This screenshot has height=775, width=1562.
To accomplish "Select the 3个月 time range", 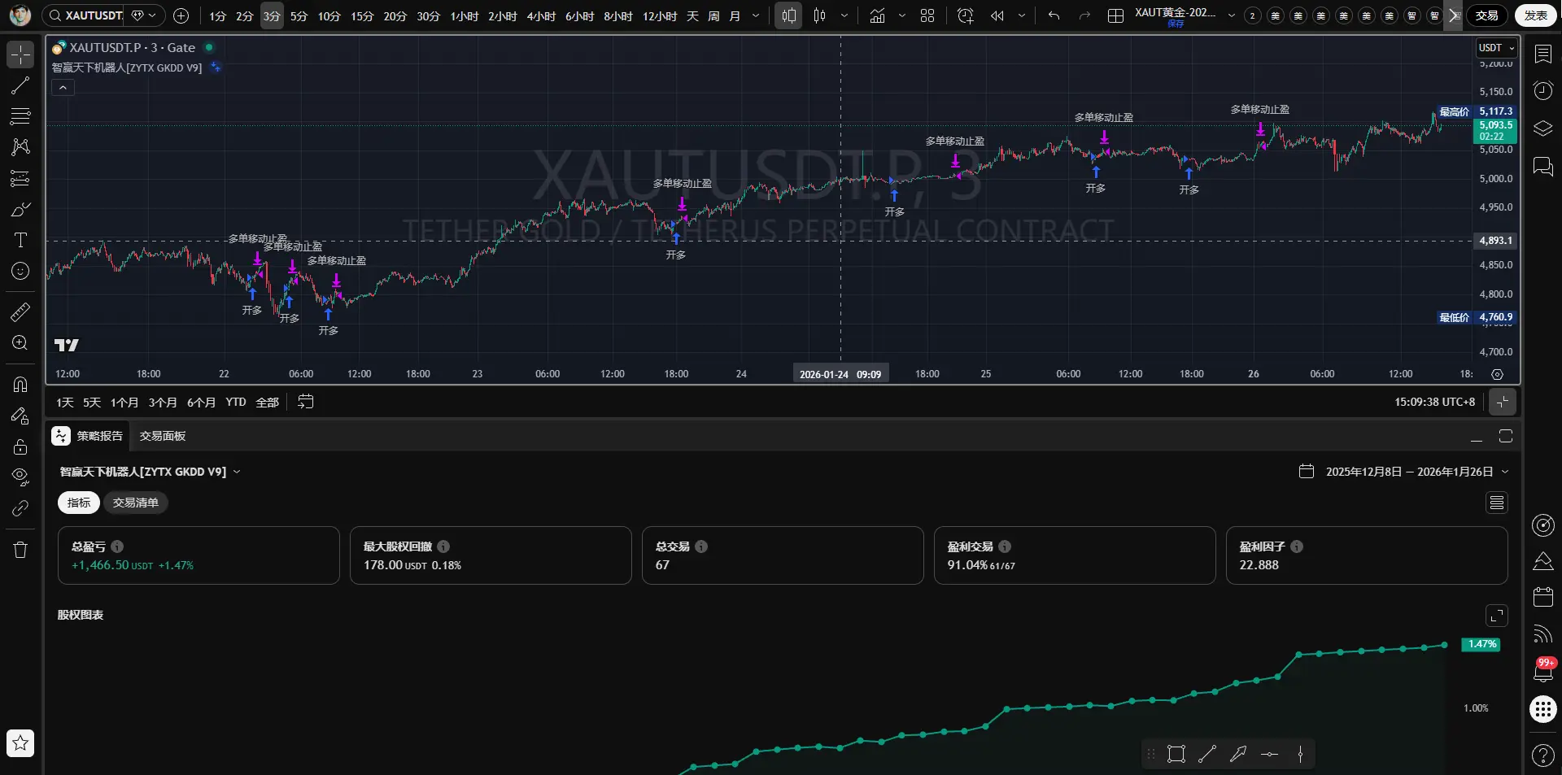I will 163,403.
